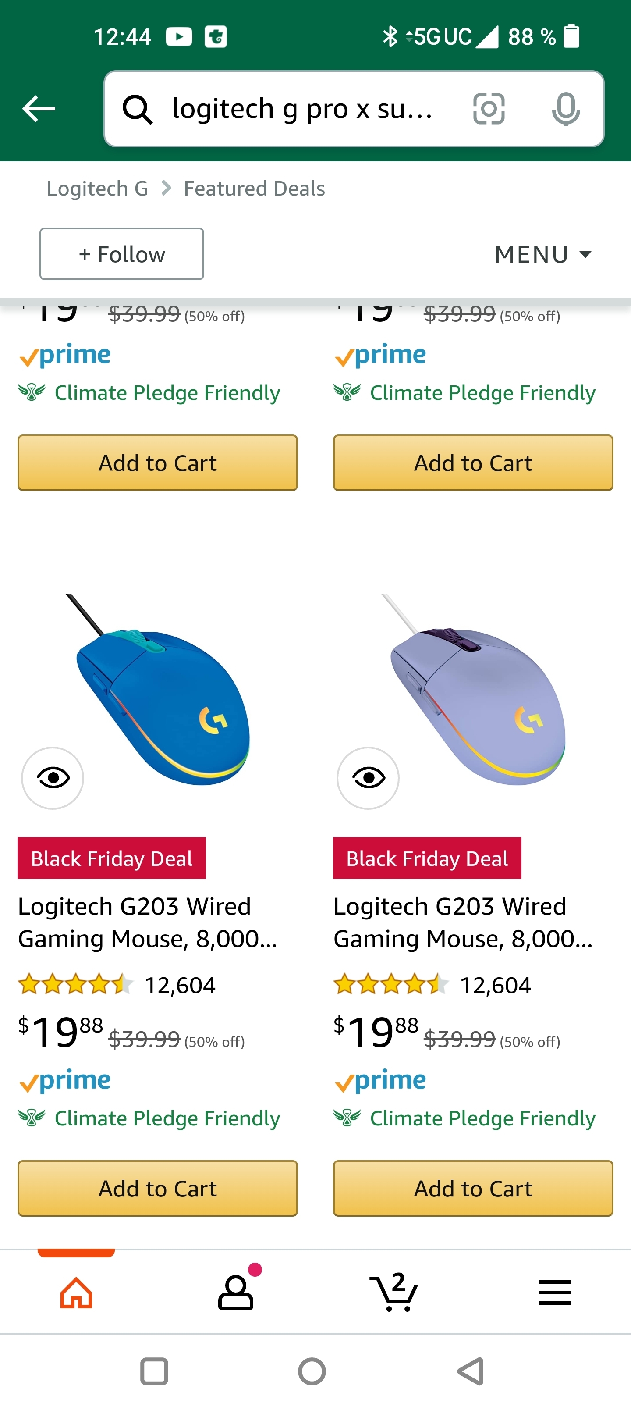Expand the MENU dropdown

[x=542, y=255]
